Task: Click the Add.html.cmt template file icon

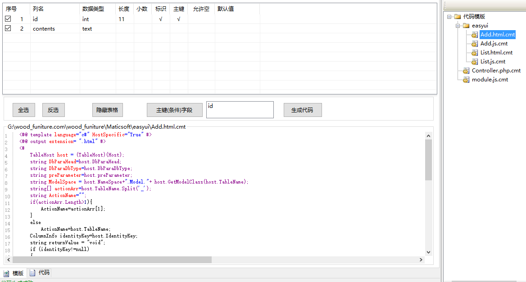Action: (x=475, y=35)
